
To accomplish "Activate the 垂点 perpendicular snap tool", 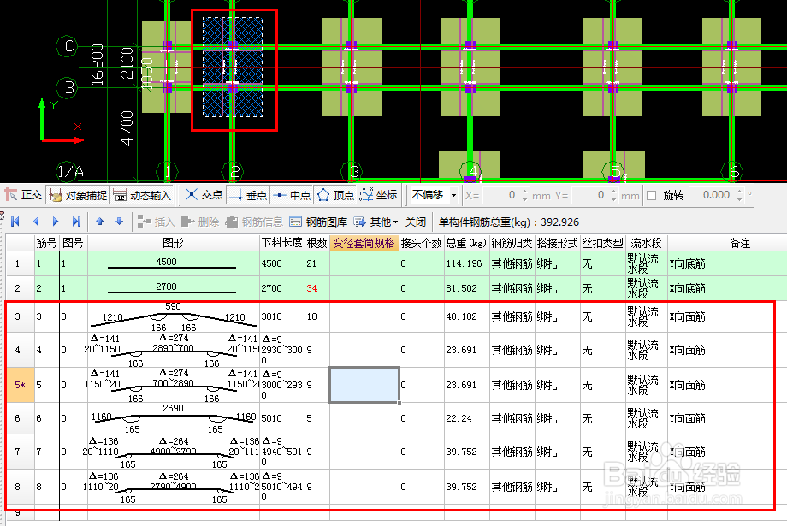I will [x=252, y=194].
